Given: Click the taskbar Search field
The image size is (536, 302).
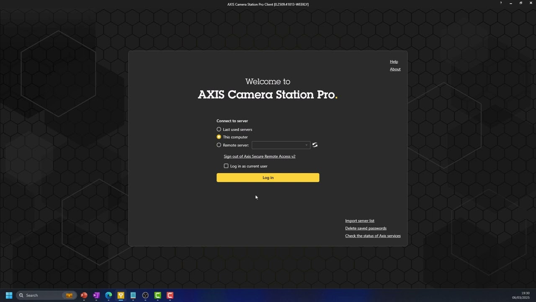Looking at the screenshot, I should pyautogui.click(x=46, y=295).
